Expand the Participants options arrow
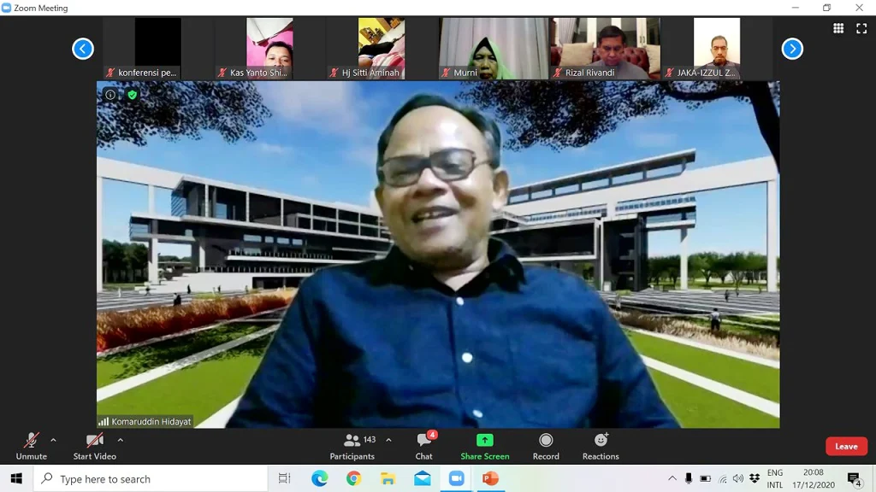Viewport: 876px width, 492px height. [388, 441]
